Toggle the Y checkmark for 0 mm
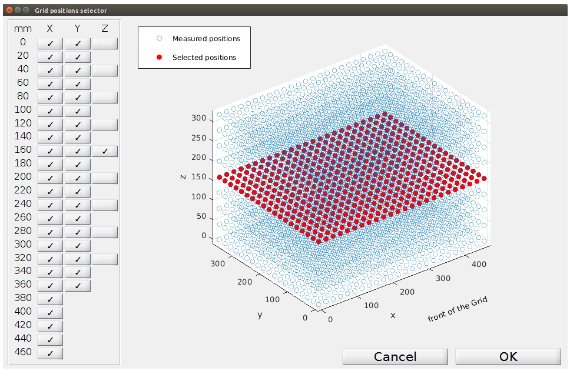This screenshot has width=570, height=371. click(78, 44)
